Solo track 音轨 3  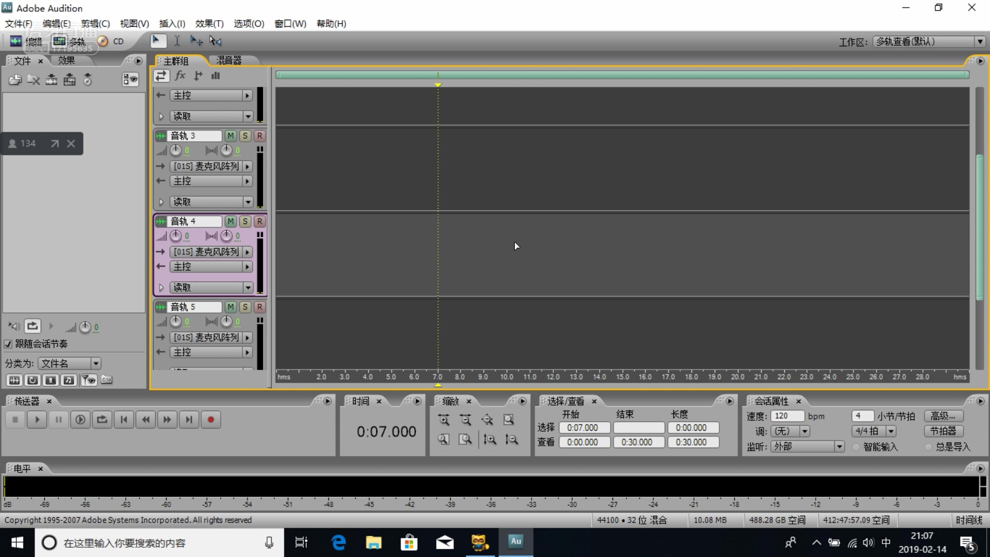245,136
